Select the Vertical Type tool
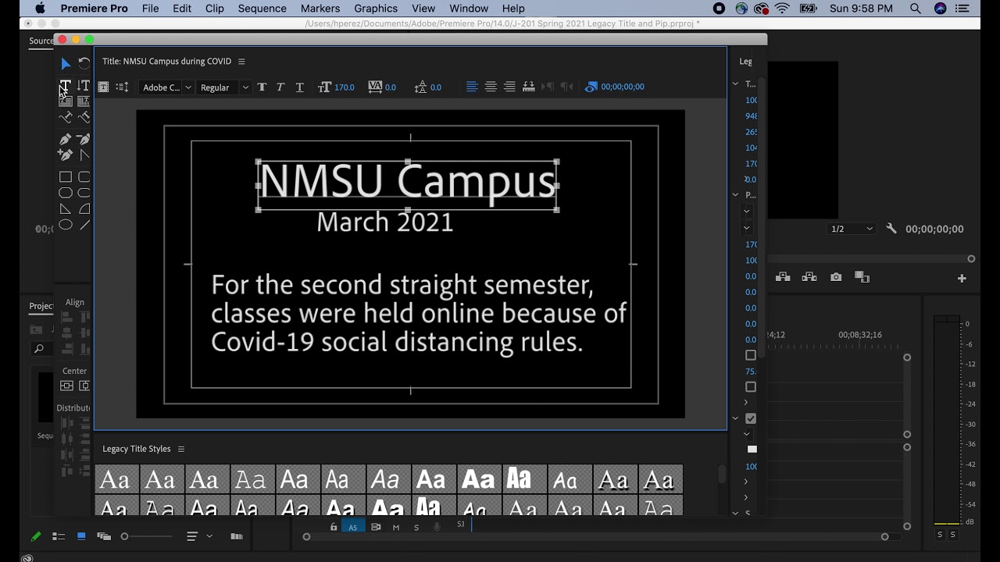Viewport: 1000px width, 562px height. (x=84, y=85)
